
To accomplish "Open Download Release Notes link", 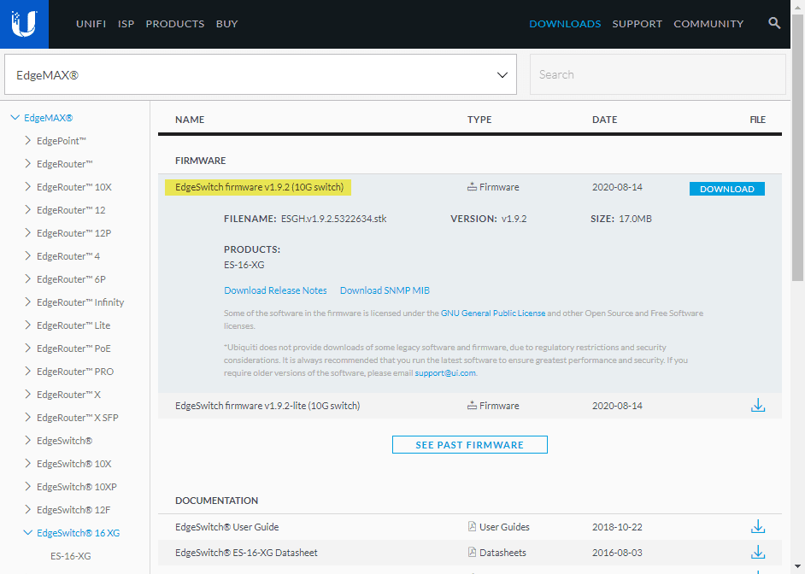I will coord(275,290).
